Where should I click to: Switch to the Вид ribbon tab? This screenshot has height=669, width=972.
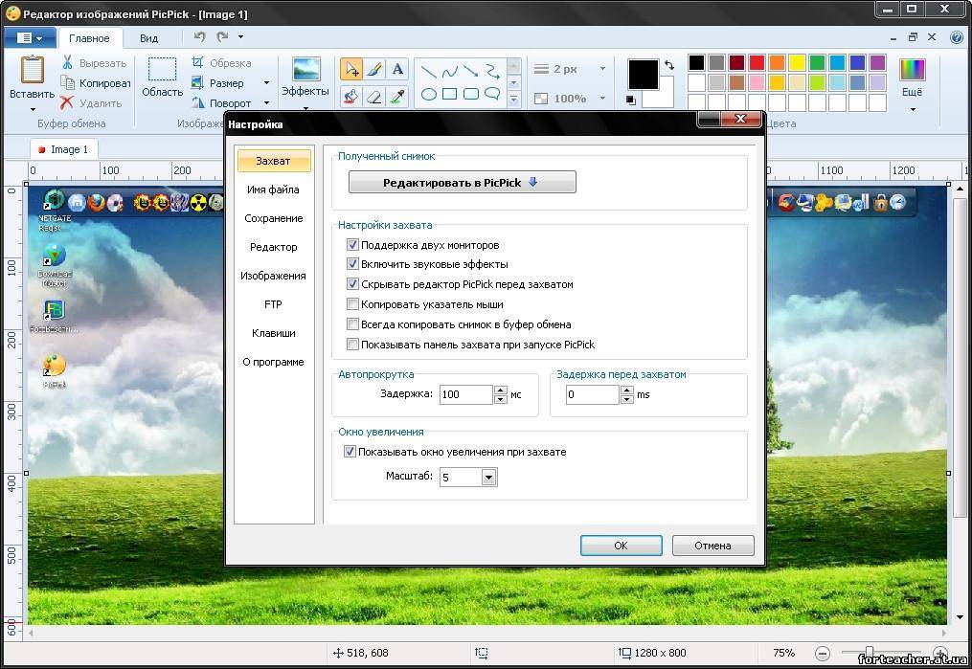pos(148,38)
